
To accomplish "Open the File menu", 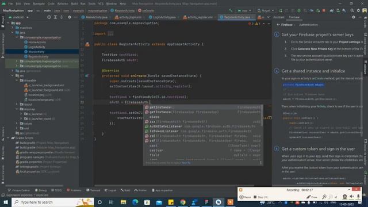I will pos(10,4).
